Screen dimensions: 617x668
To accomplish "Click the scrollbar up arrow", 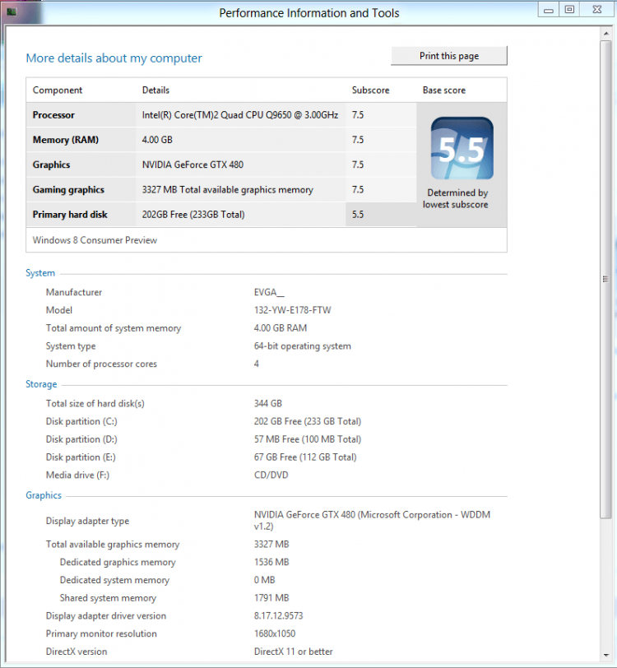I will (x=606, y=33).
